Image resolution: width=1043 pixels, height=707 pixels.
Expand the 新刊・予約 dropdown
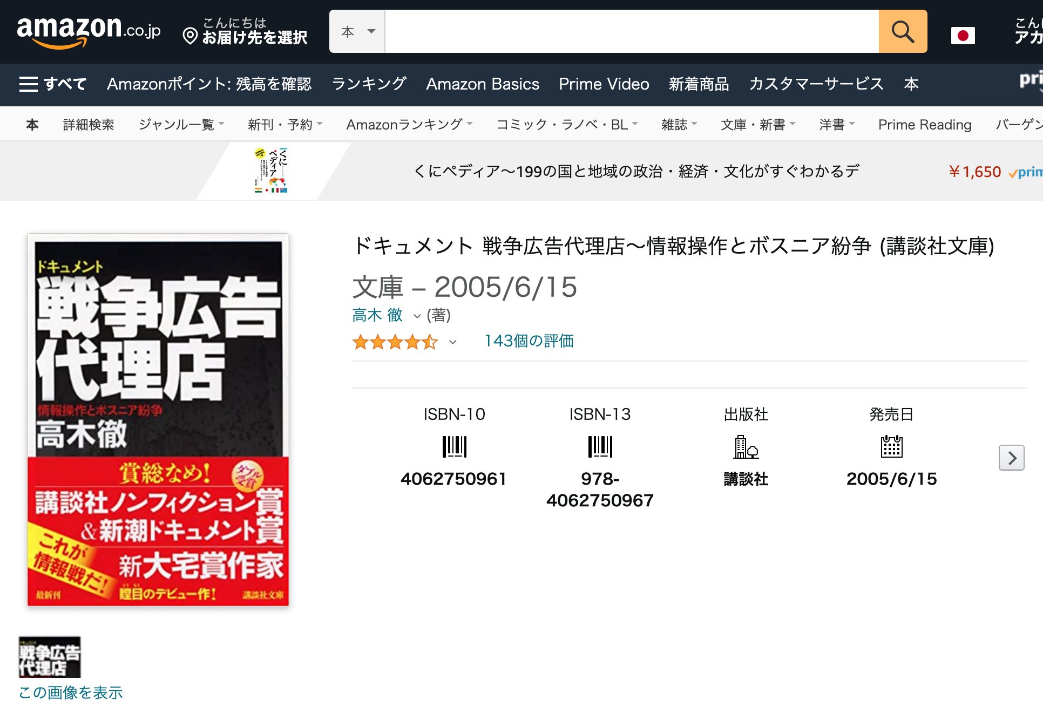[285, 125]
